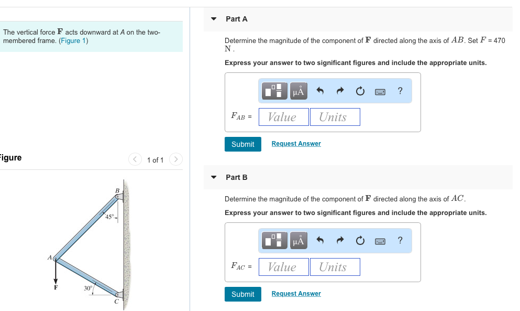Open the equation template icon in Part B toolbar
The width and height of the screenshot is (520, 311).
tap(273, 240)
